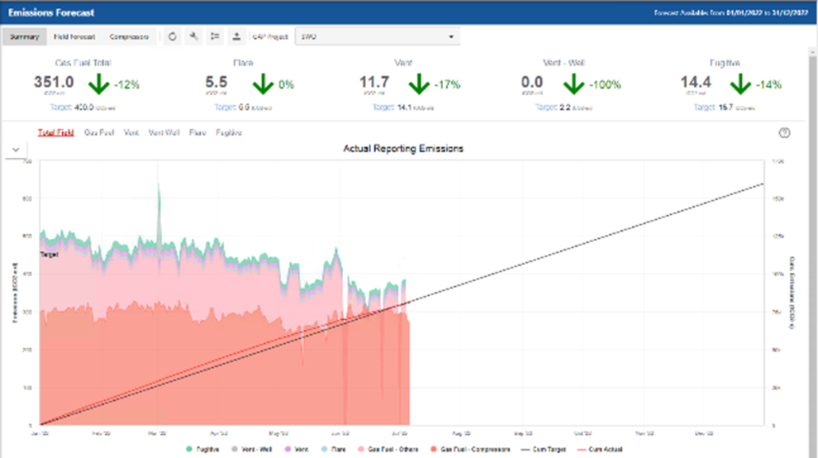The width and height of the screenshot is (818, 458).
Task: Show the Vent Well chart view
Action: pos(164,133)
